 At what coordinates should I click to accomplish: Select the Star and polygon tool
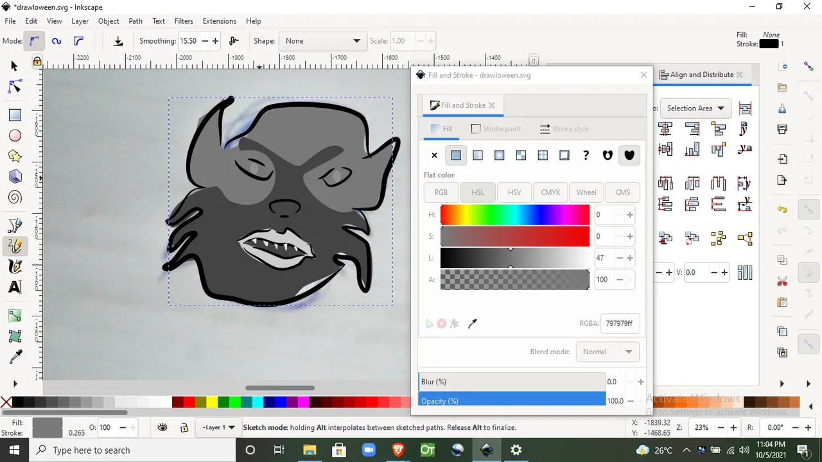tap(15, 156)
